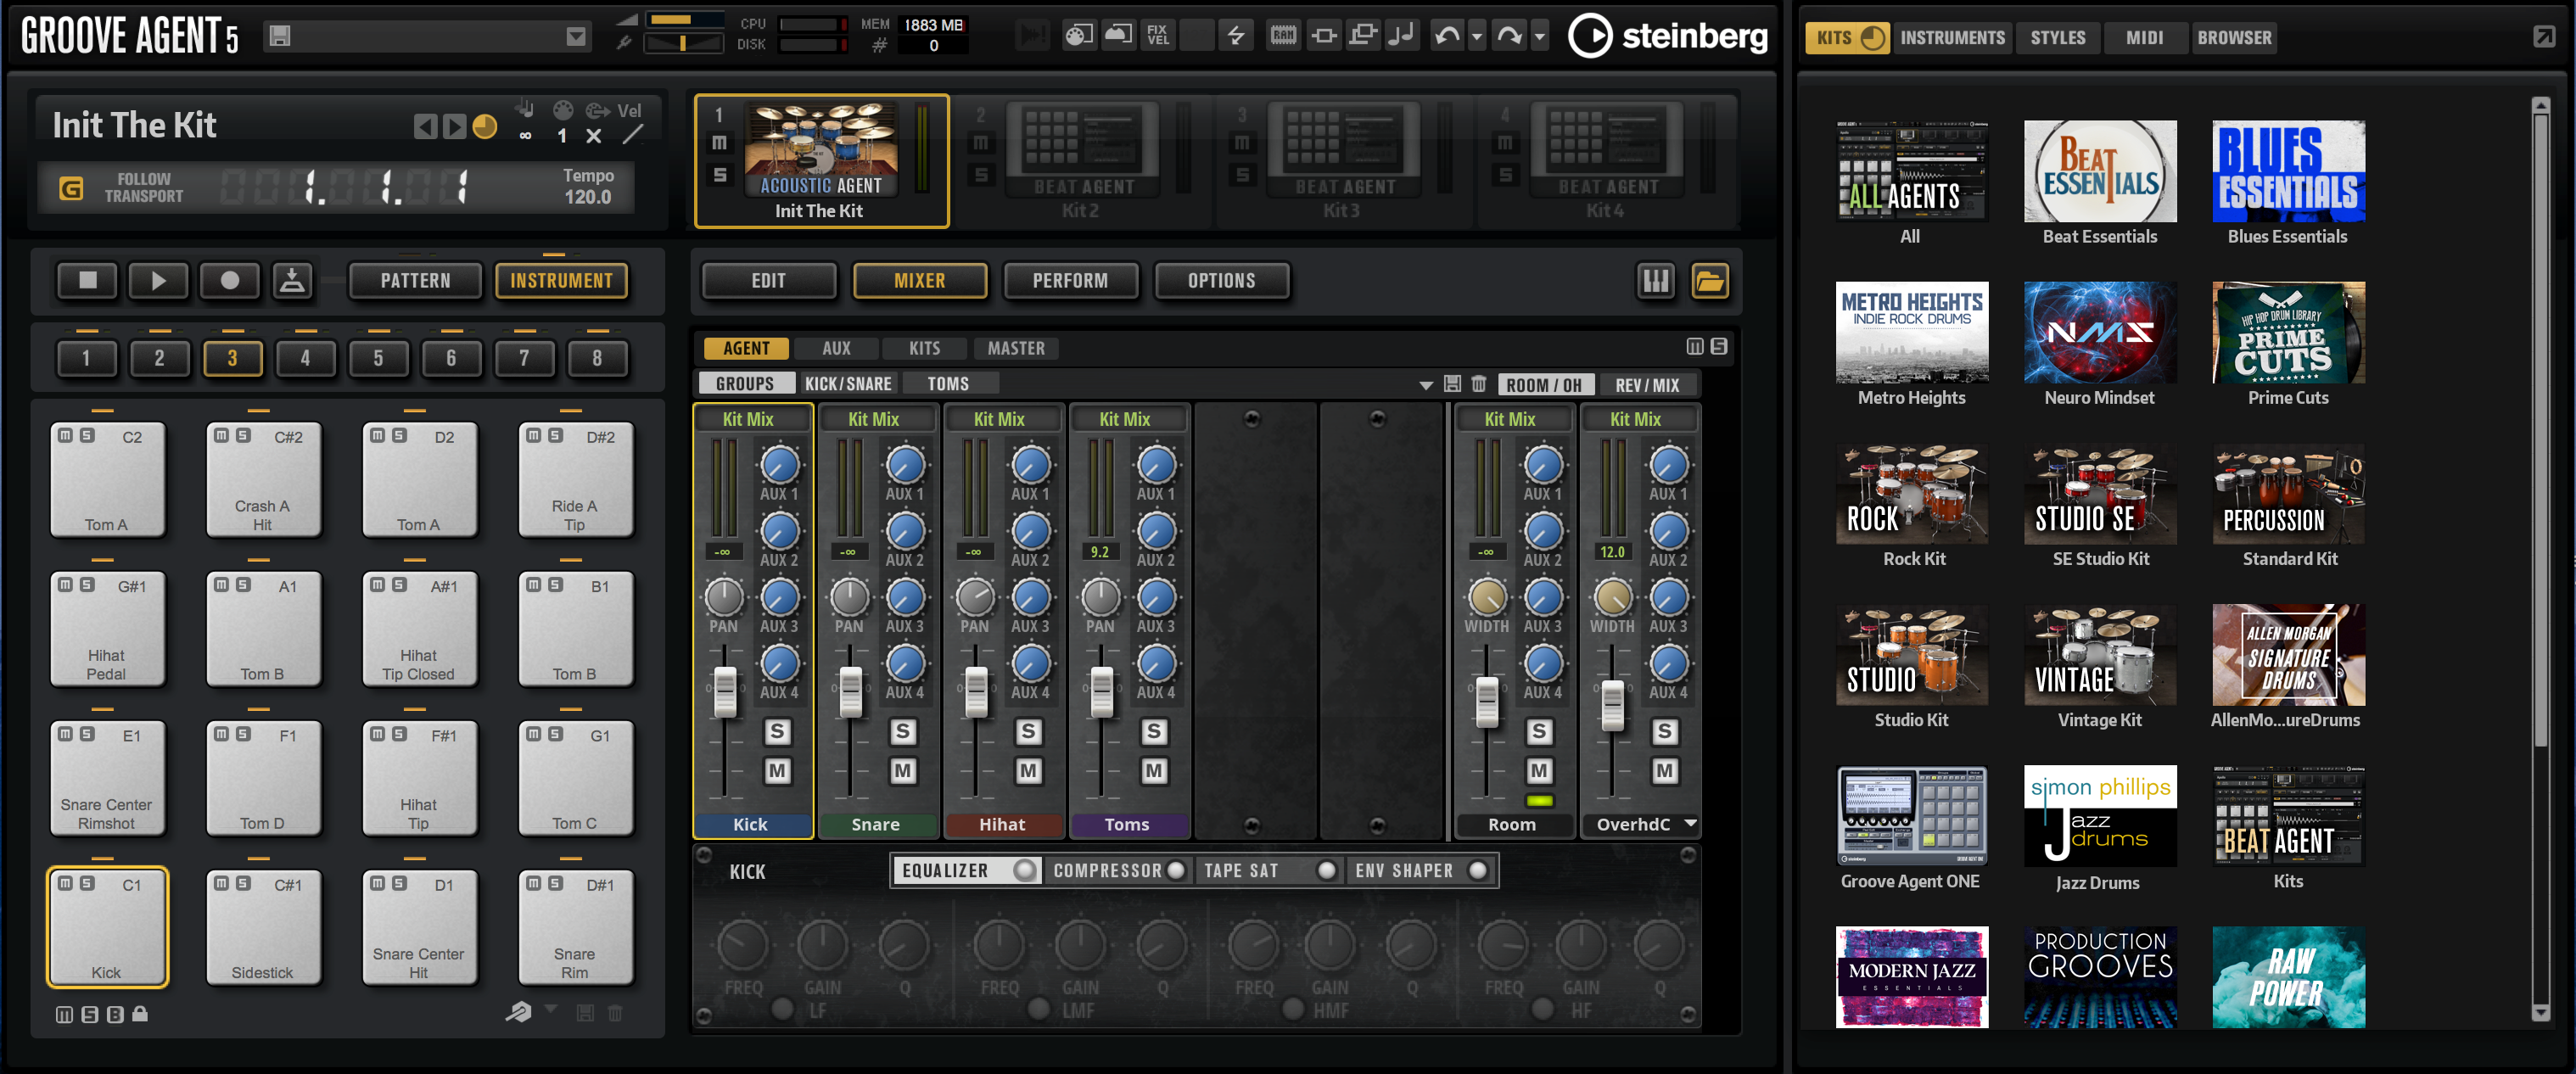Click the Record transport button
Viewport: 2576px width, 1074px height.
pos(229,281)
